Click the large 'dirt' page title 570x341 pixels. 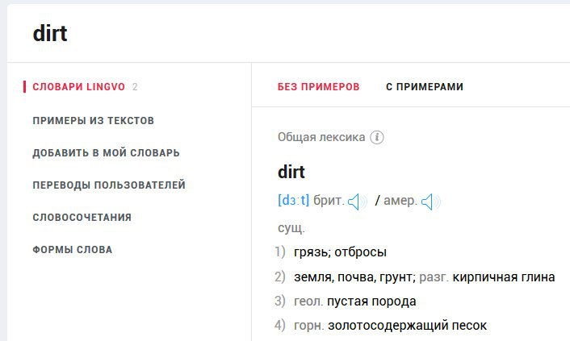[x=50, y=33]
